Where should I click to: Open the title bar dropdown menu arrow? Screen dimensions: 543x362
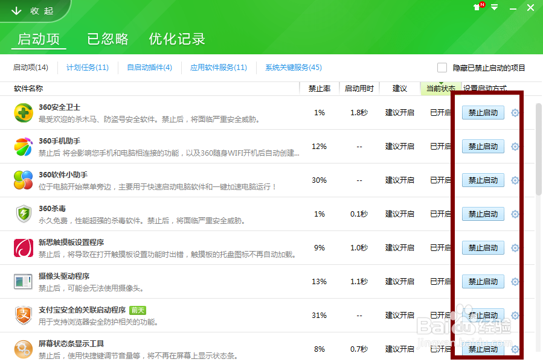494,7
